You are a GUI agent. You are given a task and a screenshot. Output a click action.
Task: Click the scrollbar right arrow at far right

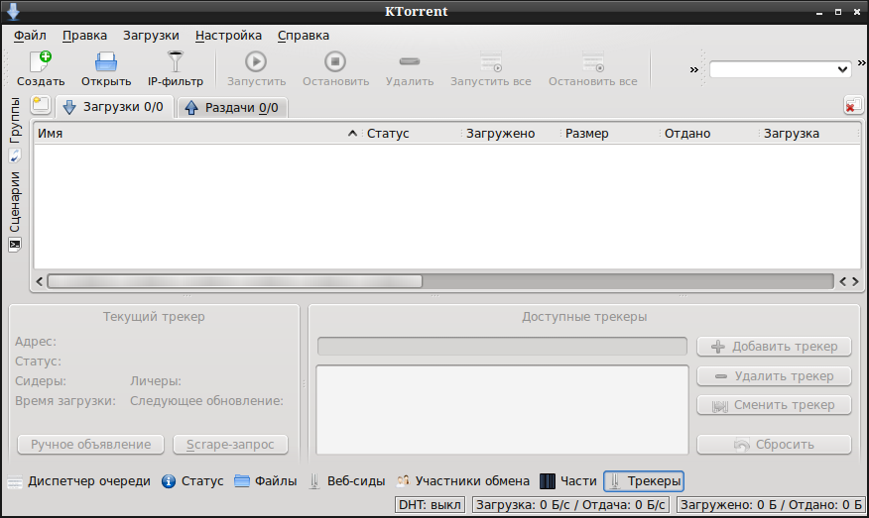click(x=855, y=281)
